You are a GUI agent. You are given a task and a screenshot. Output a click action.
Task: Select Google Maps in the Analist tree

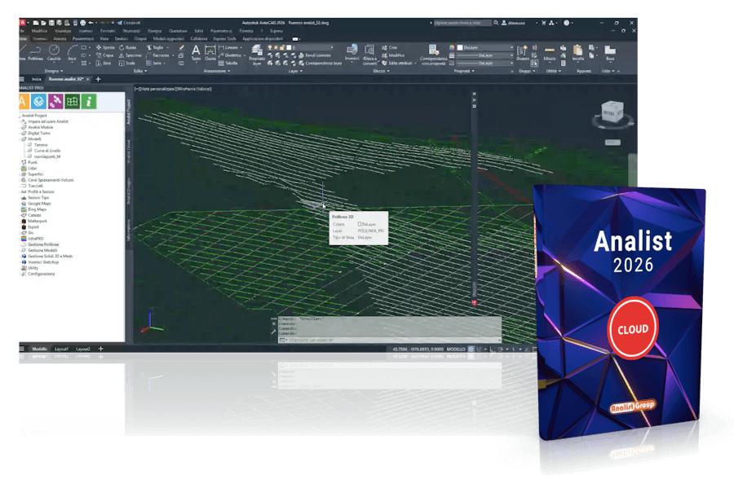click(40, 203)
